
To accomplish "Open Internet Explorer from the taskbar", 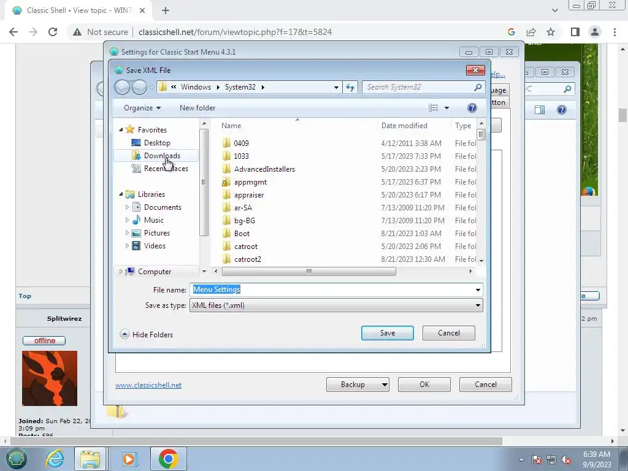I will (x=55, y=459).
